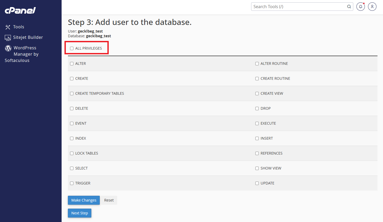Click the cPanel logo
This screenshot has height=222, width=383.
tap(20, 10)
